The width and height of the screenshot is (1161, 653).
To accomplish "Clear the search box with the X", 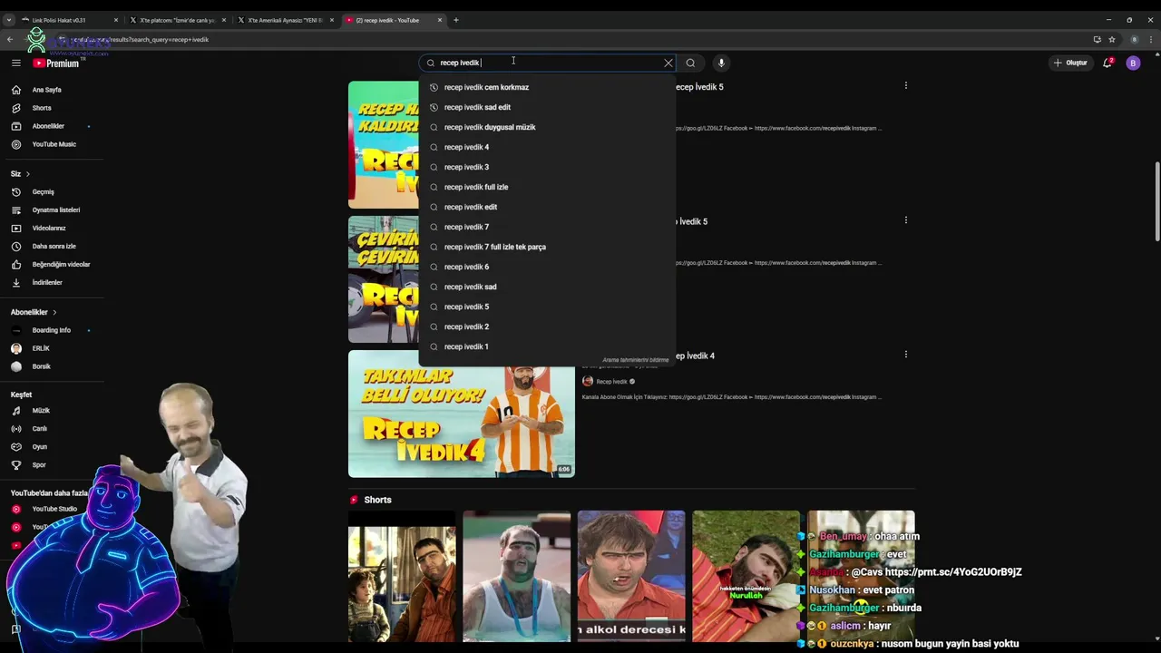I will [x=668, y=63].
